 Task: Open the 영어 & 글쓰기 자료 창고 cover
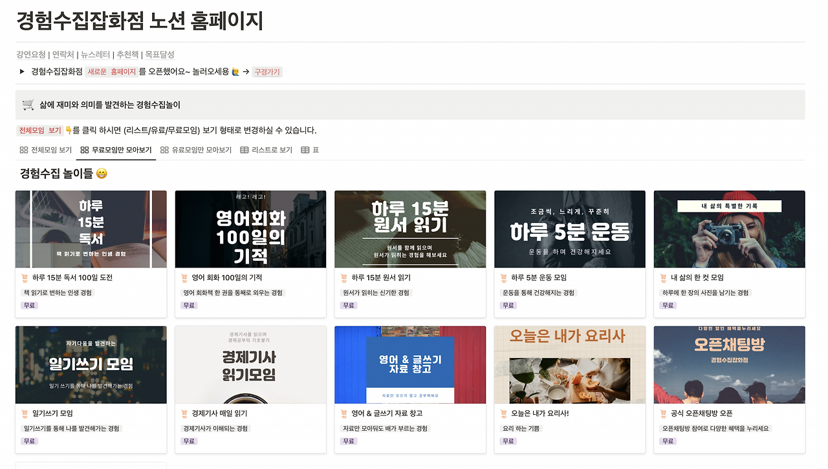pyautogui.click(x=410, y=365)
